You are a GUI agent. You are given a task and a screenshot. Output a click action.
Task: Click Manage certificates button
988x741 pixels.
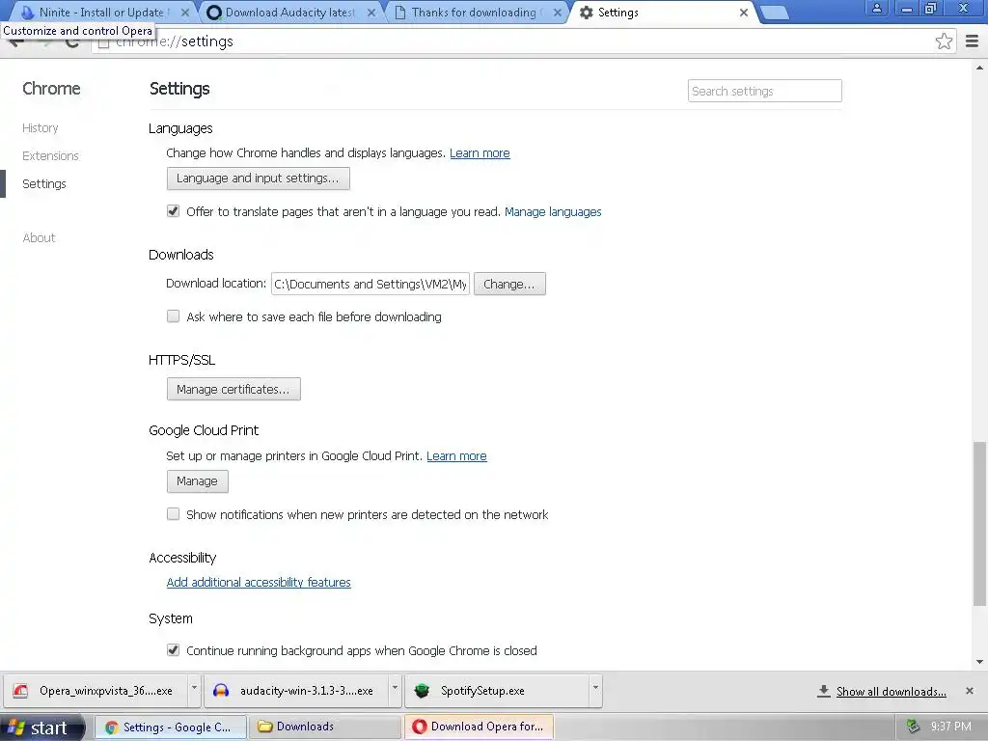(233, 389)
